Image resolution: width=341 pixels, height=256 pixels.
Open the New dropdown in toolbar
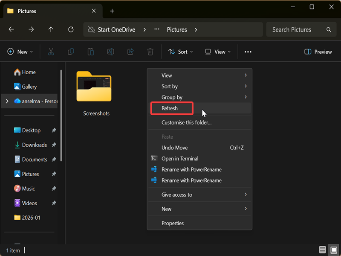[20, 52]
